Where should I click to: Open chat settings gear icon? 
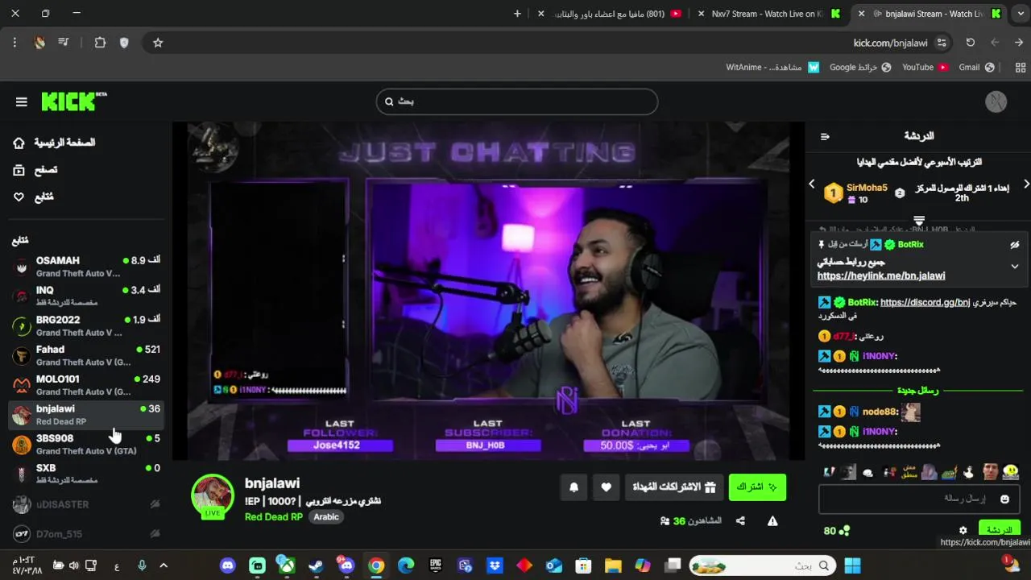(963, 530)
